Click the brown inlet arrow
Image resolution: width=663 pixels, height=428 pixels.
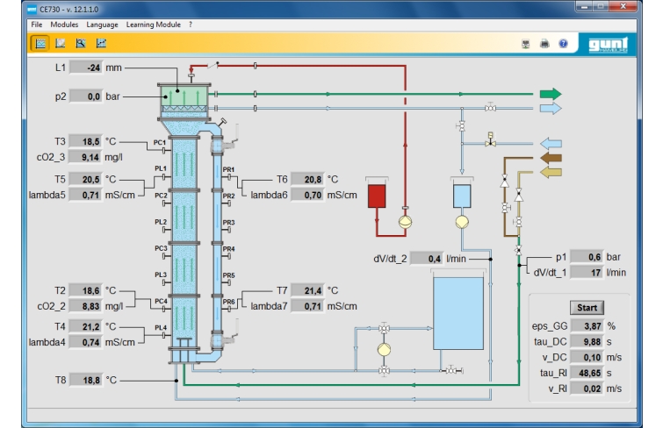550,158
